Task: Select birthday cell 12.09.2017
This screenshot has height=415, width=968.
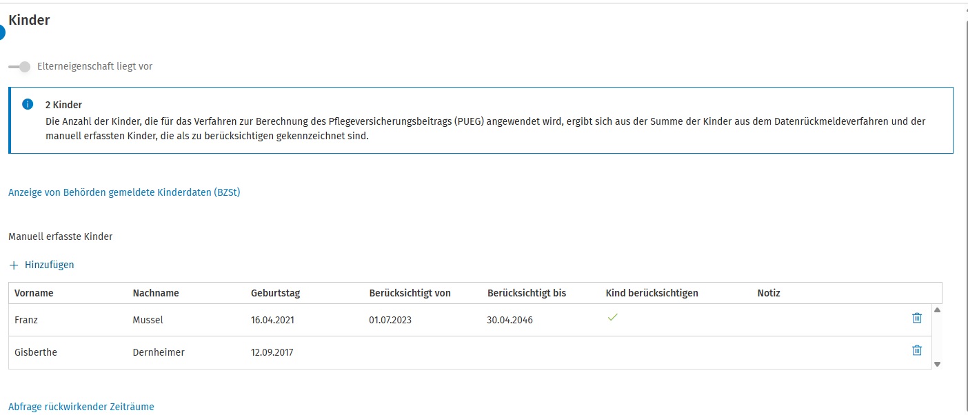Action: [x=272, y=352]
